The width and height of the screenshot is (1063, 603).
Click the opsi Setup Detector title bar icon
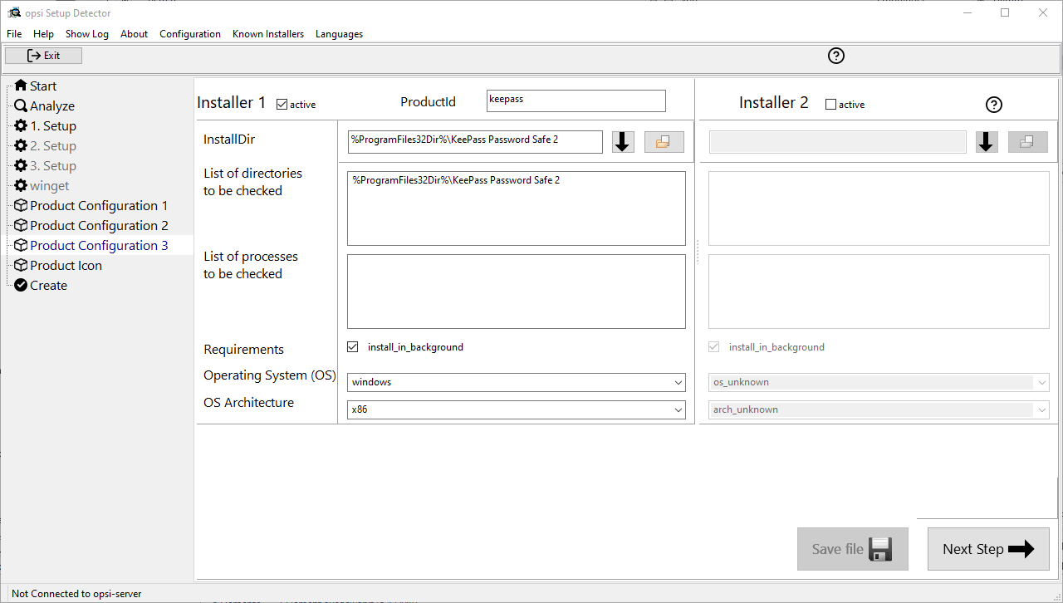click(x=14, y=12)
